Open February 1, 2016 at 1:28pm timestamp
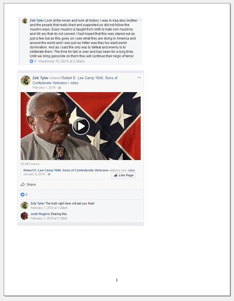 point(49,208)
